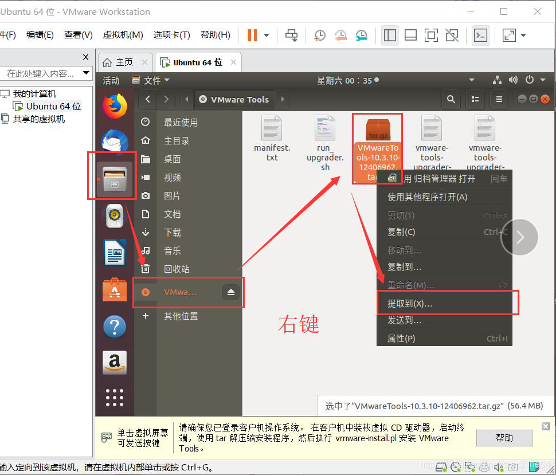Click the library search input field
Screen dimensions: 556x475
pos(41,73)
